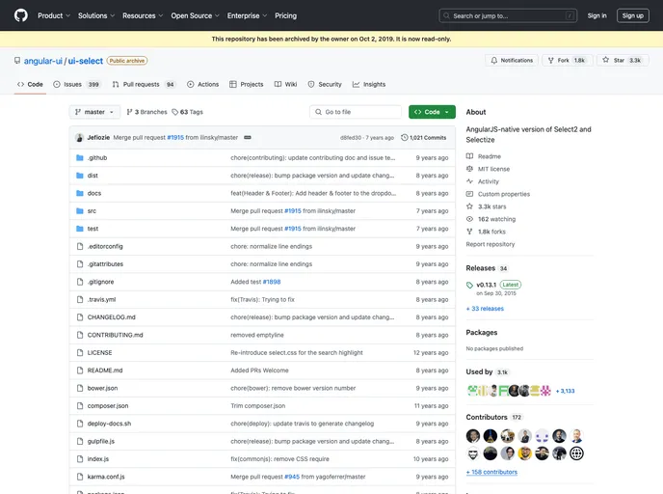Screen dimensions: 663x494
Task: Click the first contributor avatar
Action: [473, 435]
